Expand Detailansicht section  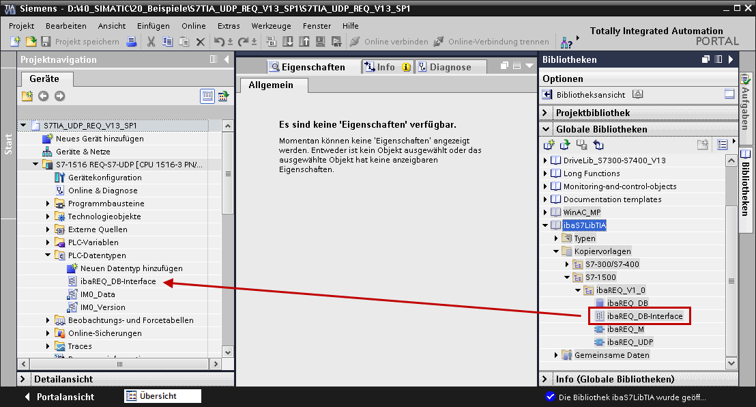click(x=23, y=380)
